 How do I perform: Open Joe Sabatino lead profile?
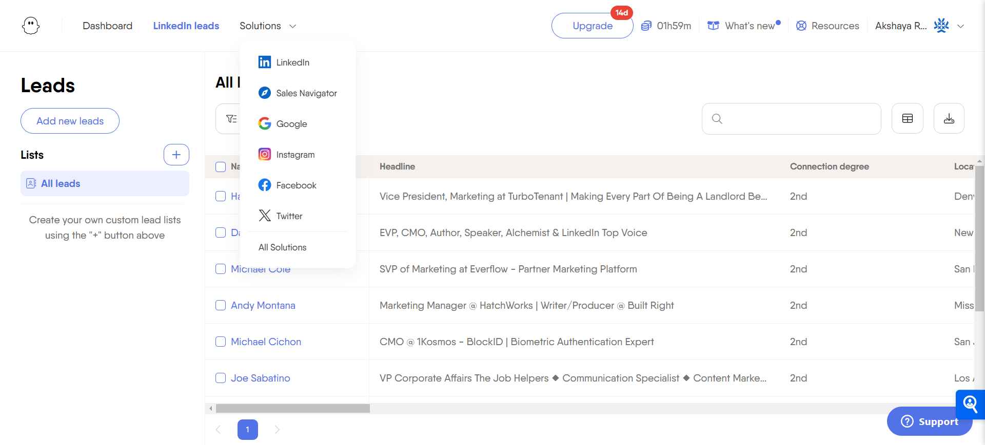tap(261, 378)
